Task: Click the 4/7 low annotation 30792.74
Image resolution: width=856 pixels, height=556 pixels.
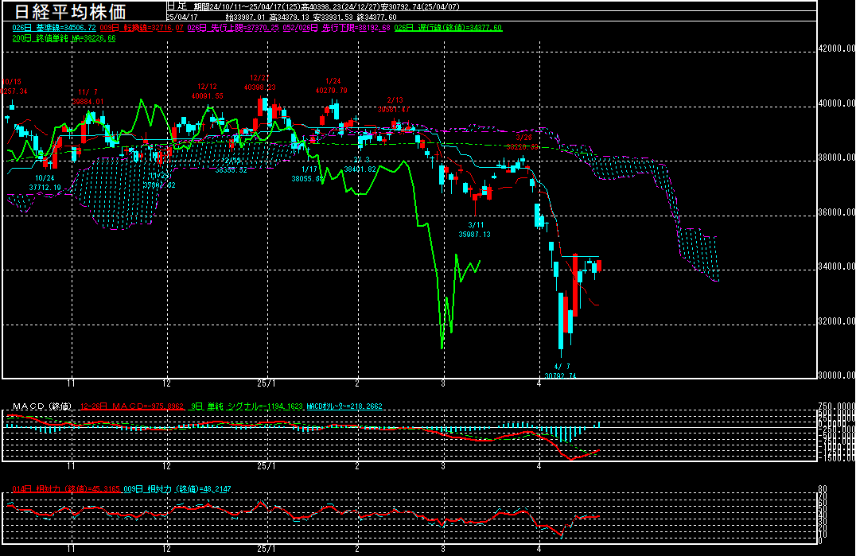Action: click(x=561, y=371)
